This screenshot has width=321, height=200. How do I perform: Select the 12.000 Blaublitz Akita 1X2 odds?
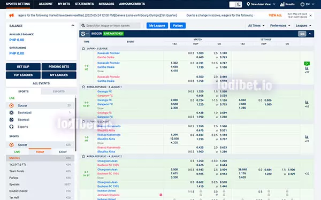[x=174, y=139]
